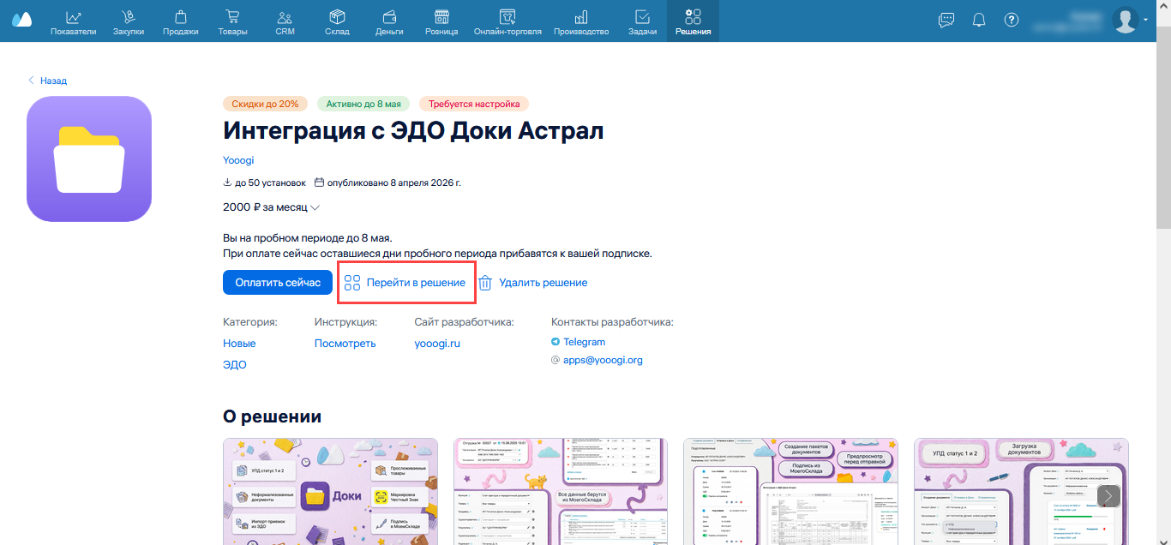Open the developer's Telegram contact link
The height and width of the screenshot is (545, 1171).
pyautogui.click(x=584, y=342)
